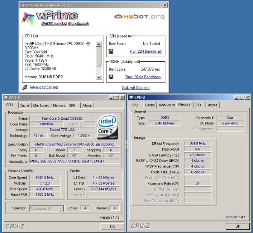Click the Command Rate value 2T
Image resolution: width=253 pixels, height=233 pixels.
197,183
